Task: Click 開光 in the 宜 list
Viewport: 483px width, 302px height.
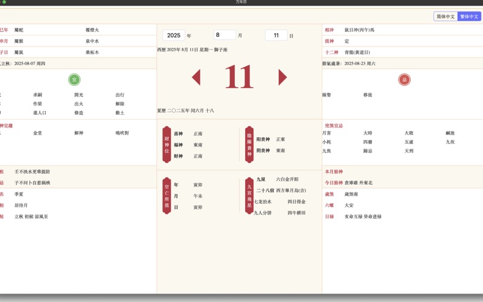Action: [x=79, y=95]
